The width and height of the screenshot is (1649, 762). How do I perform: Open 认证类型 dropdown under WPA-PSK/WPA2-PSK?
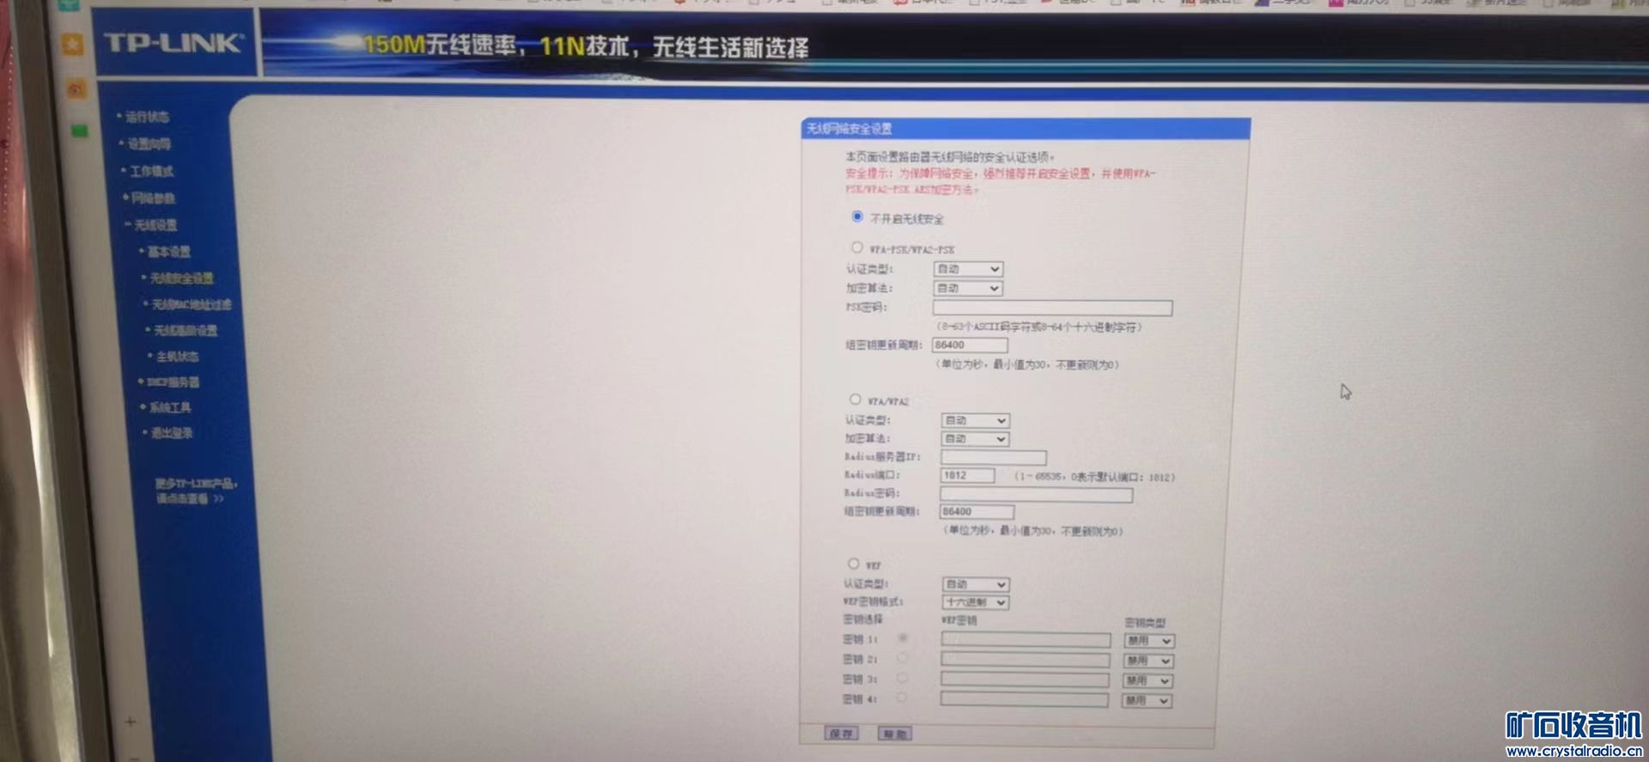point(968,269)
